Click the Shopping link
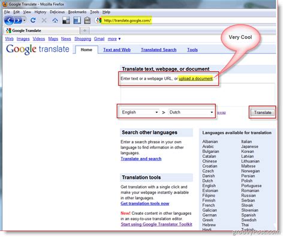The width and height of the screenshot is (284, 237). click(83, 39)
